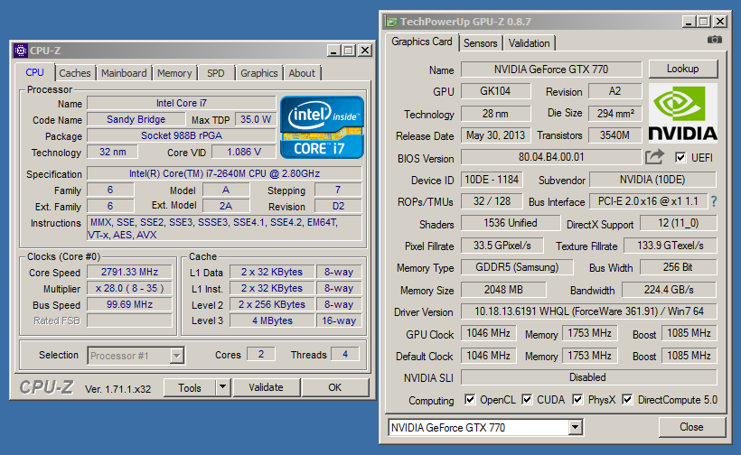
Task: Click the GPU Name field NVIDIA GeForce GTX 770
Action: [551, 70]
